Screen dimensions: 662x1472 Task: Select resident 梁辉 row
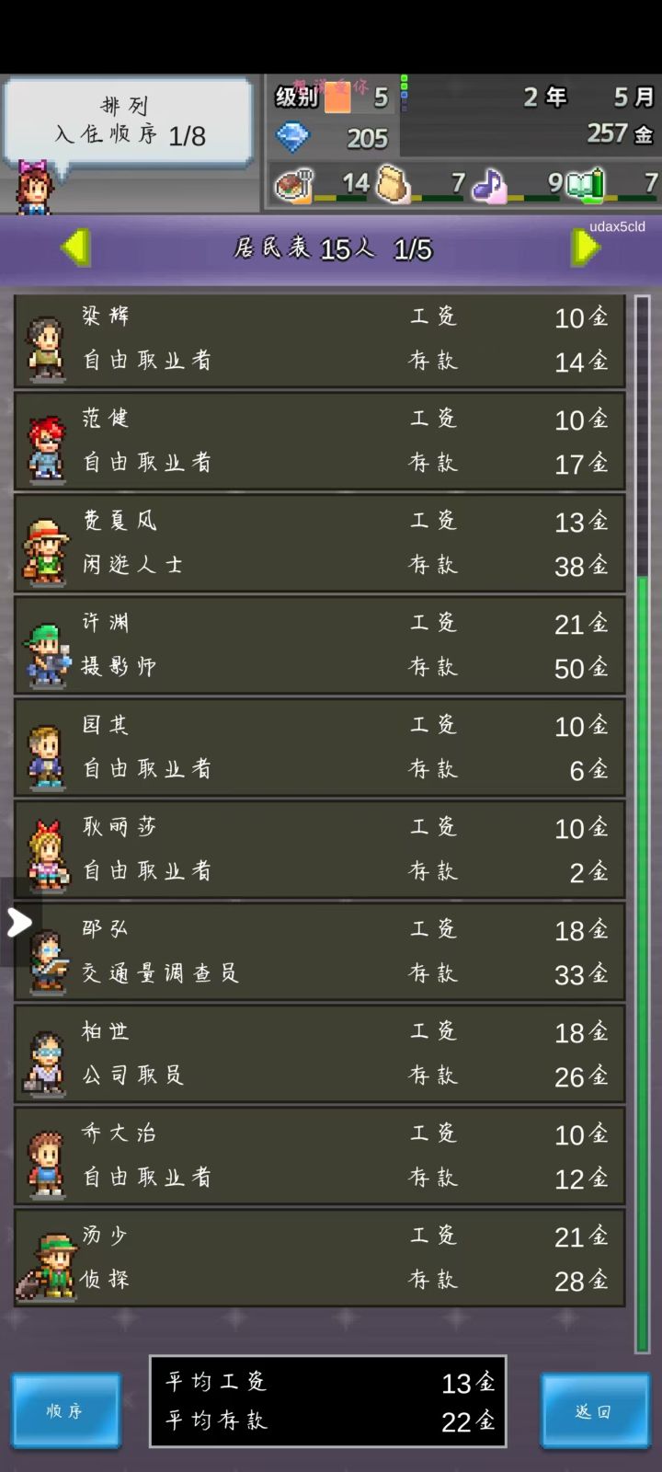(x=319, y=340)
